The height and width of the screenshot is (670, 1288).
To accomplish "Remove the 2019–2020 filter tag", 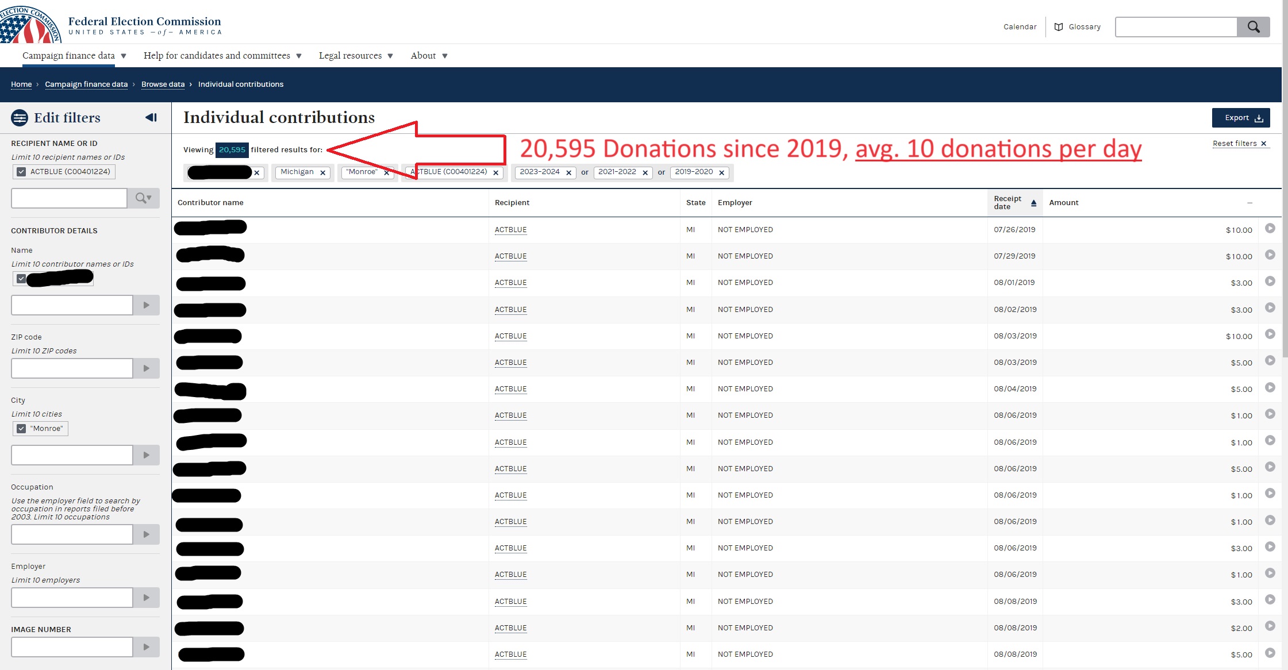I will [x=722, y=173].
